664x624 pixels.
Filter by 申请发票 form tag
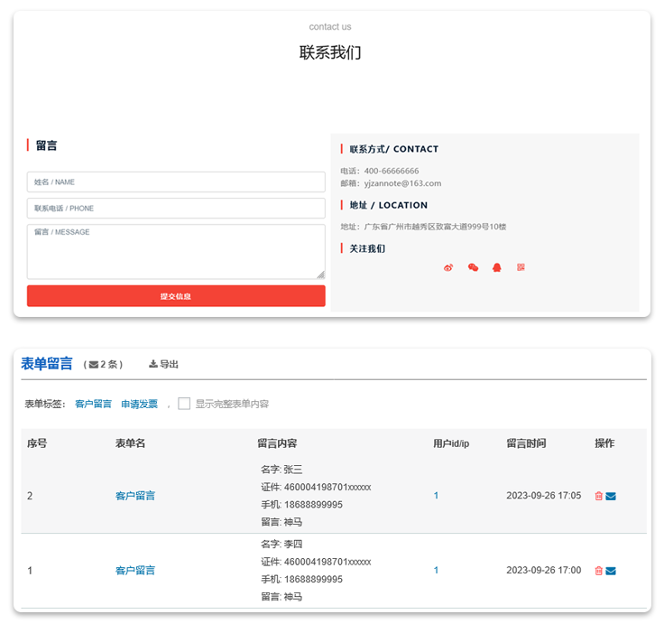(139, 404)
